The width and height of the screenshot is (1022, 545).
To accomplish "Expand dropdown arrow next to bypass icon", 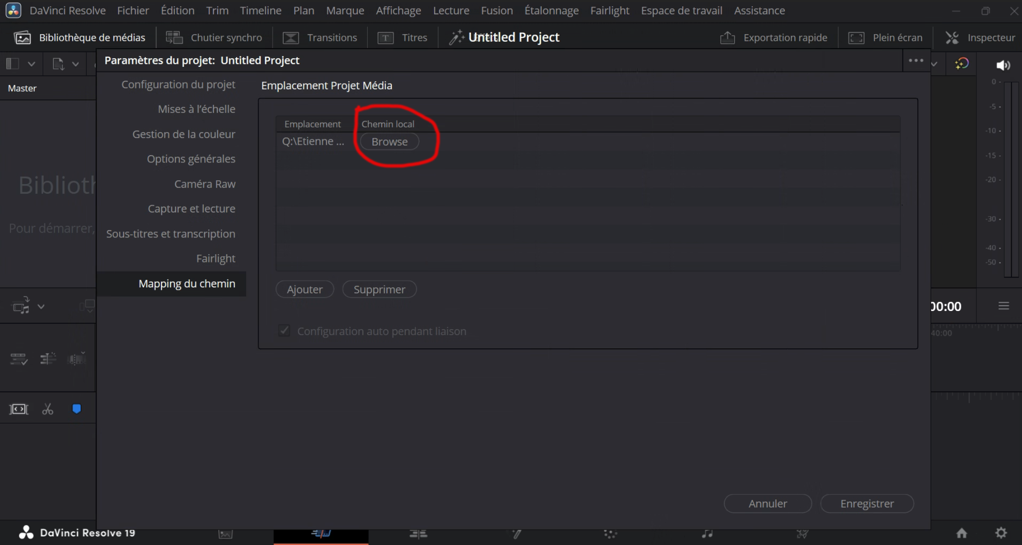I will coord(935,64).
